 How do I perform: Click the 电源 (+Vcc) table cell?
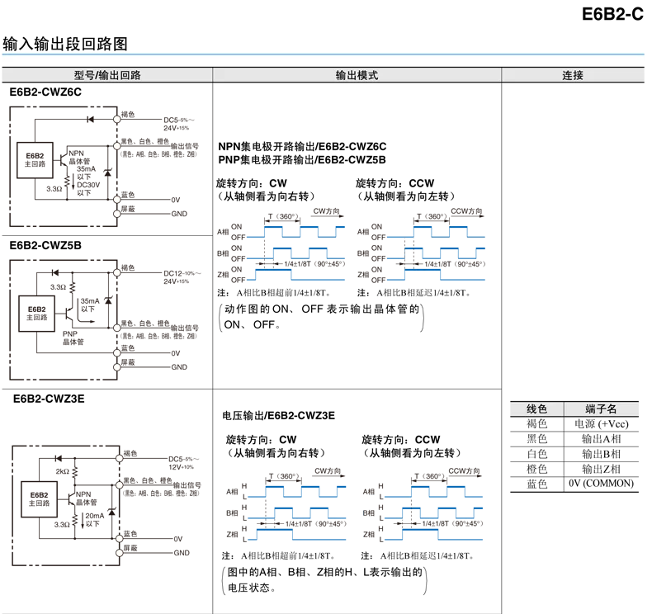601,424
